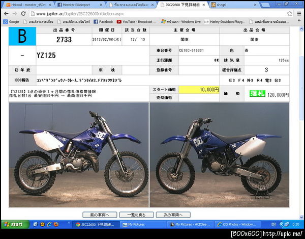
Task: Click the EN language indicator
Action: click(x=273, y=224)
